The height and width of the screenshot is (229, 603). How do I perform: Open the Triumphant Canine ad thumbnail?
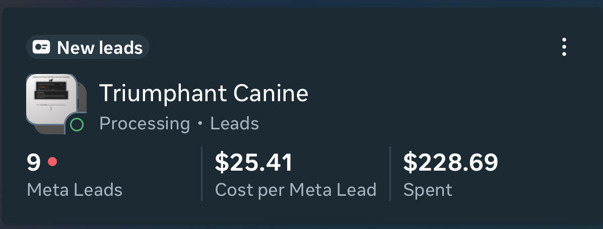coord(50,98)
